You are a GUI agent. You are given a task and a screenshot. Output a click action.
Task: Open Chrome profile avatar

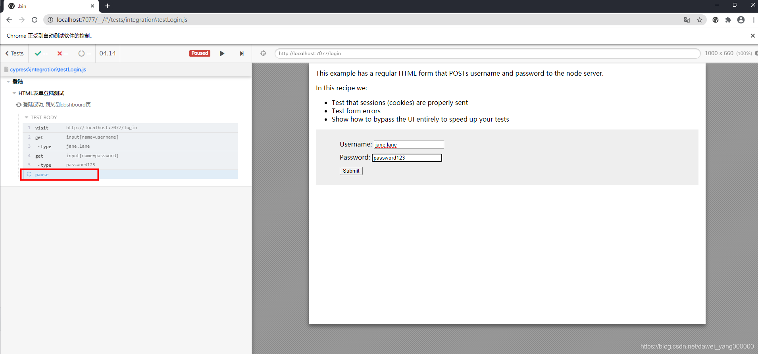(741, 20)
